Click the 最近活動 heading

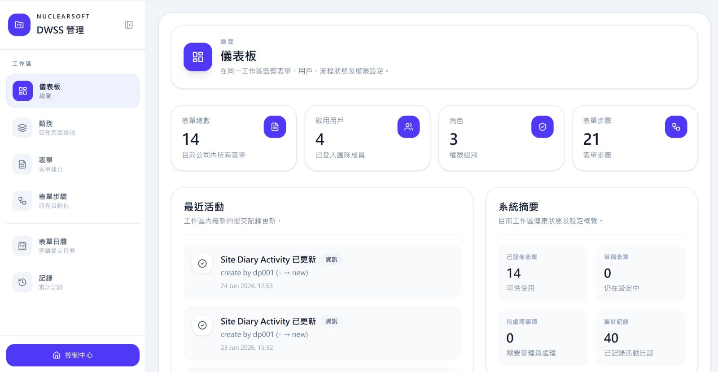(x=204, y=207)
